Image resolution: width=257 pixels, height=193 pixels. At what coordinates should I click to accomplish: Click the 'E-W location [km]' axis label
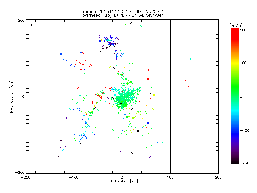[x=122, y=181]
